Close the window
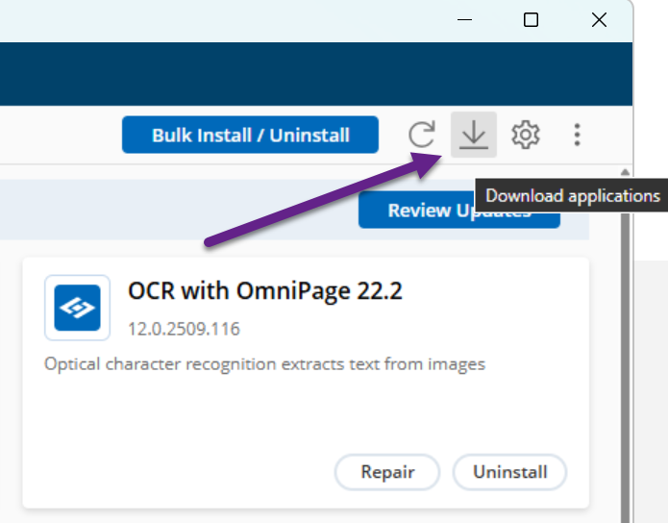The width and height of the screenshot is (668, 523). coord(599,20)
